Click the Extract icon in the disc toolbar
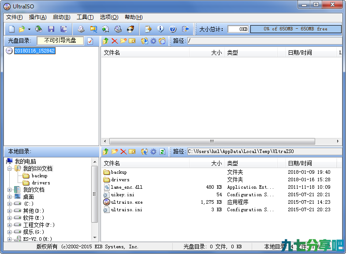 coord(144,41)
